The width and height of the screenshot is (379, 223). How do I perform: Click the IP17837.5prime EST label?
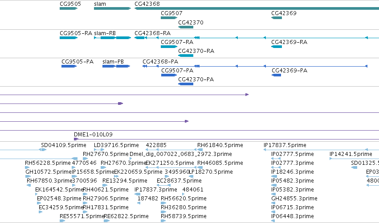point(285,145)
